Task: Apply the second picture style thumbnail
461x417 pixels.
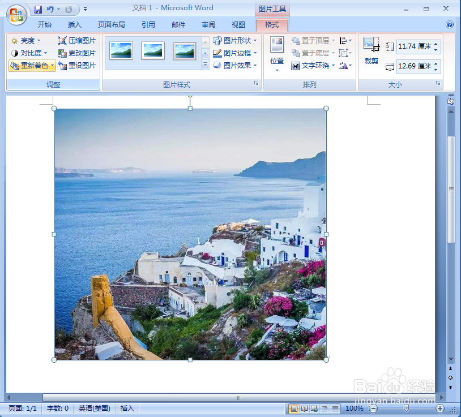Action: pos(153,50)
